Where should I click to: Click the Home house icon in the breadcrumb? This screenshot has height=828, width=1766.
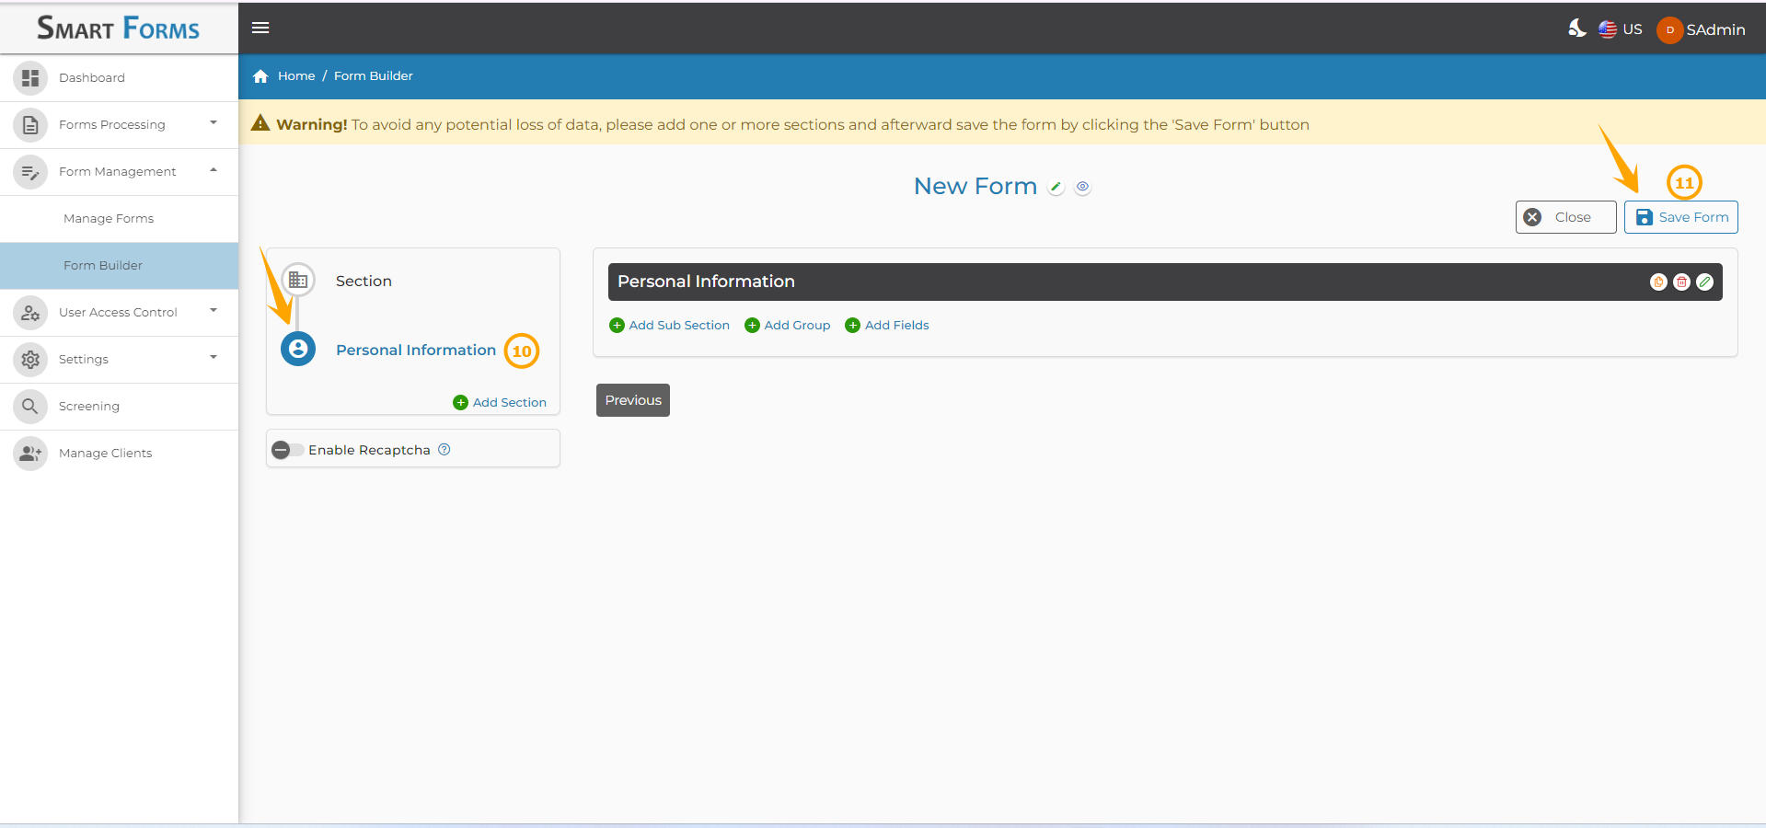click(260, 76)
